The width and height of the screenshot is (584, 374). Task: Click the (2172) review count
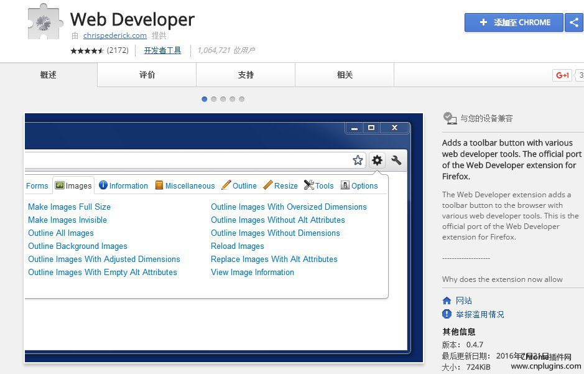point(118,50)
